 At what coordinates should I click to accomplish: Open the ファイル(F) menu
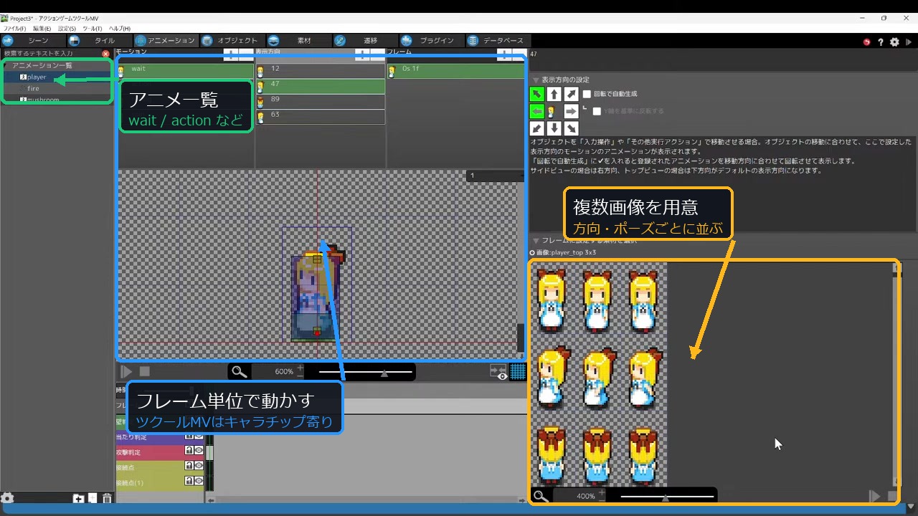tap(14, 29)
